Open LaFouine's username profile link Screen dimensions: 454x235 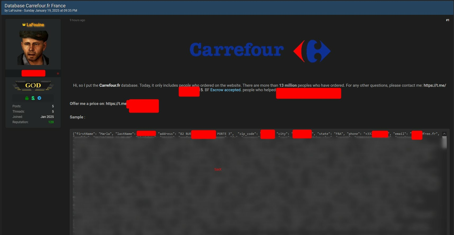(x=35, y=25)
